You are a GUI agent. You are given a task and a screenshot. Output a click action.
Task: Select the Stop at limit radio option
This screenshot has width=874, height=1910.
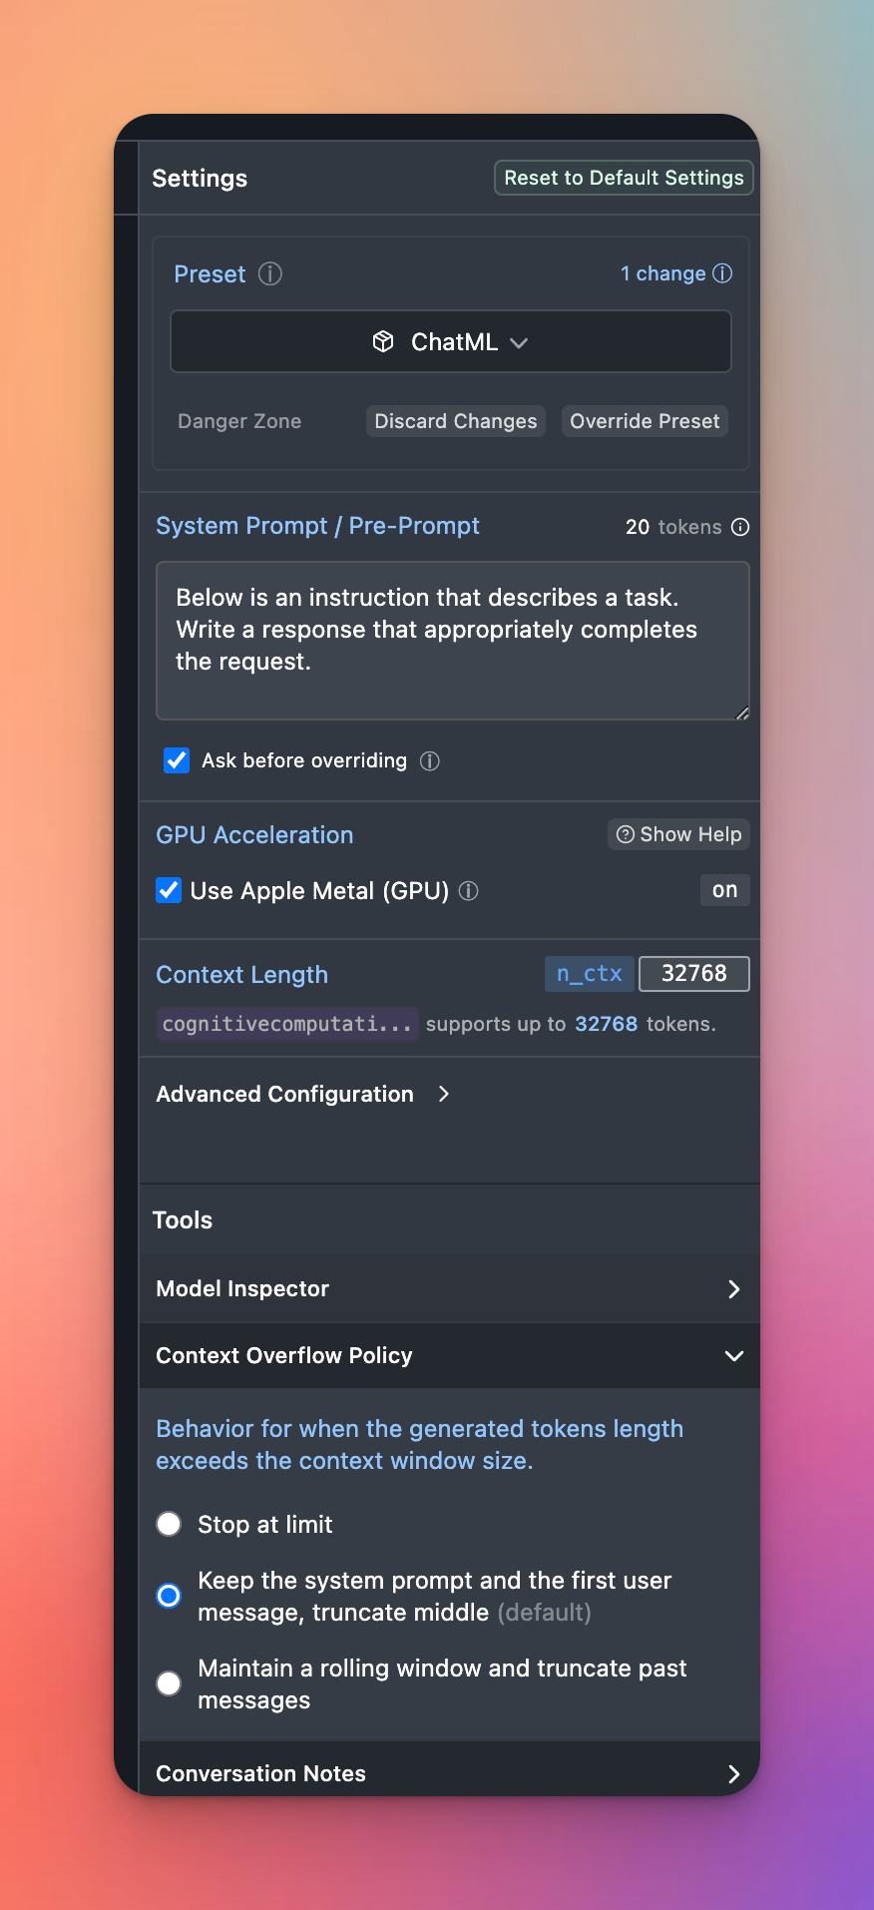click(170, 1524)
